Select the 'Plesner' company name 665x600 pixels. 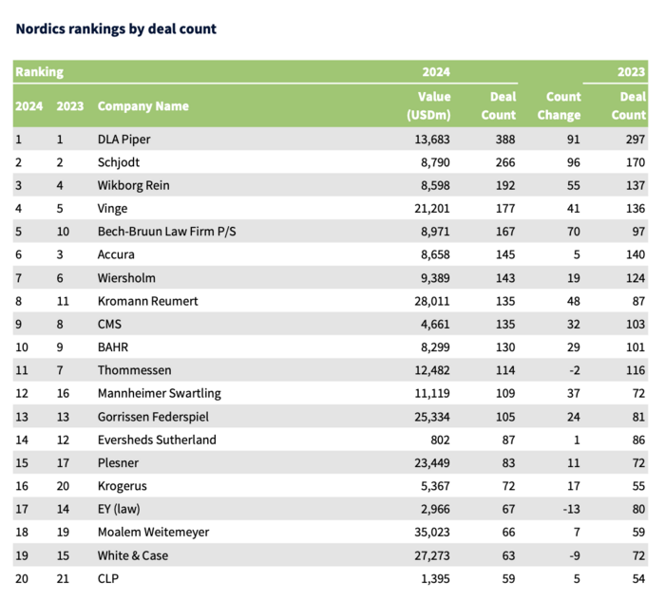click(x=118, y=462)
